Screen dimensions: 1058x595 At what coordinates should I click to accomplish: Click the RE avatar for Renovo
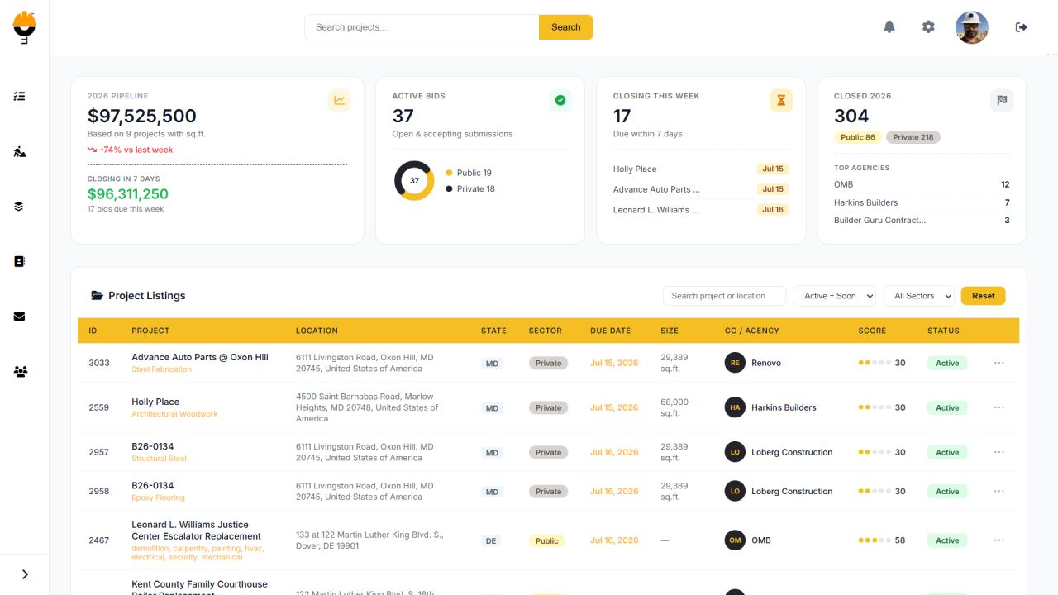coord(735,363)
